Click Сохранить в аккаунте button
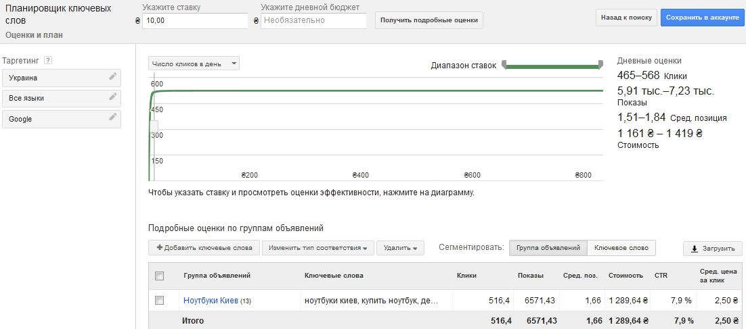Viewport: 746px width, 329px height. pos(702,18)
